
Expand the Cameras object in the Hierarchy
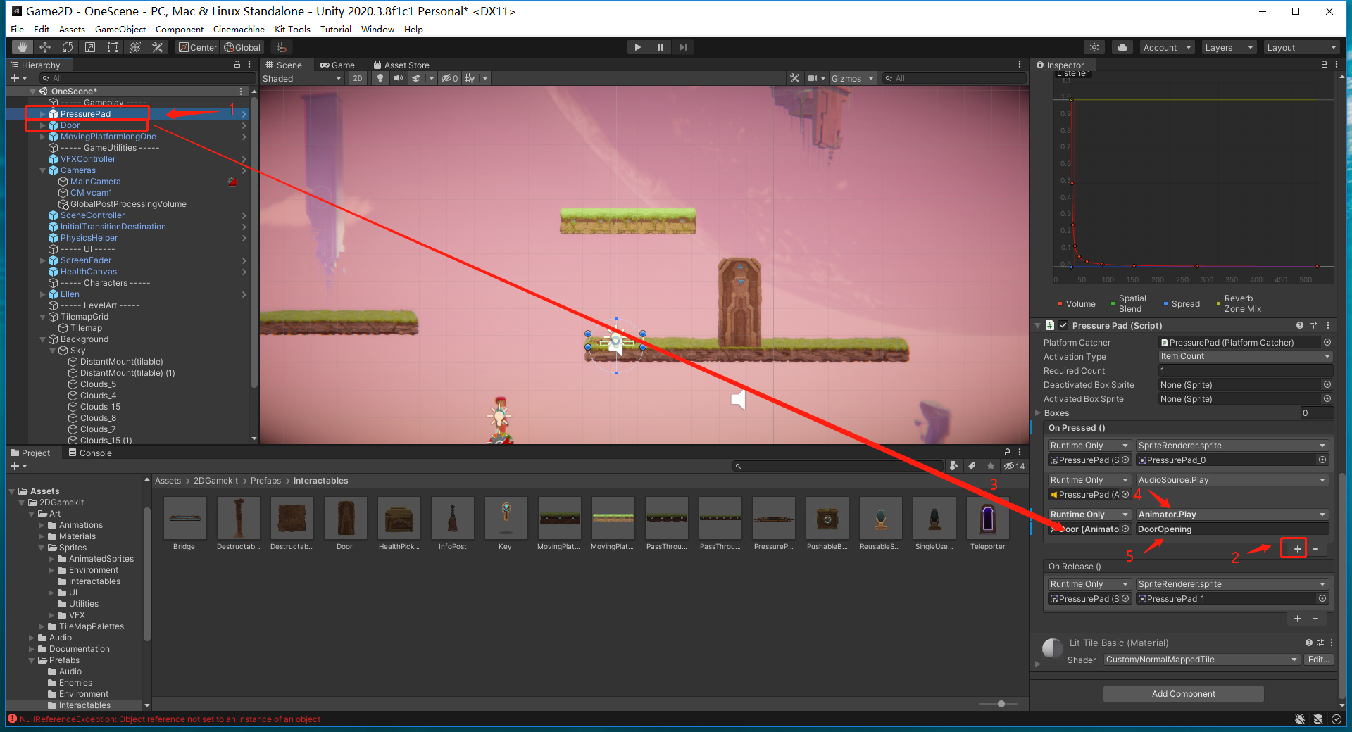click(43, 170)
